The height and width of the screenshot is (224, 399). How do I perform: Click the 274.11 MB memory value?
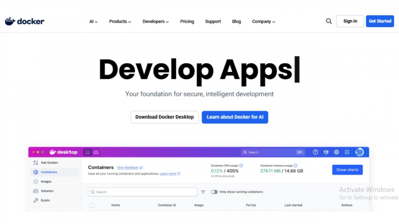coord(270,171)
